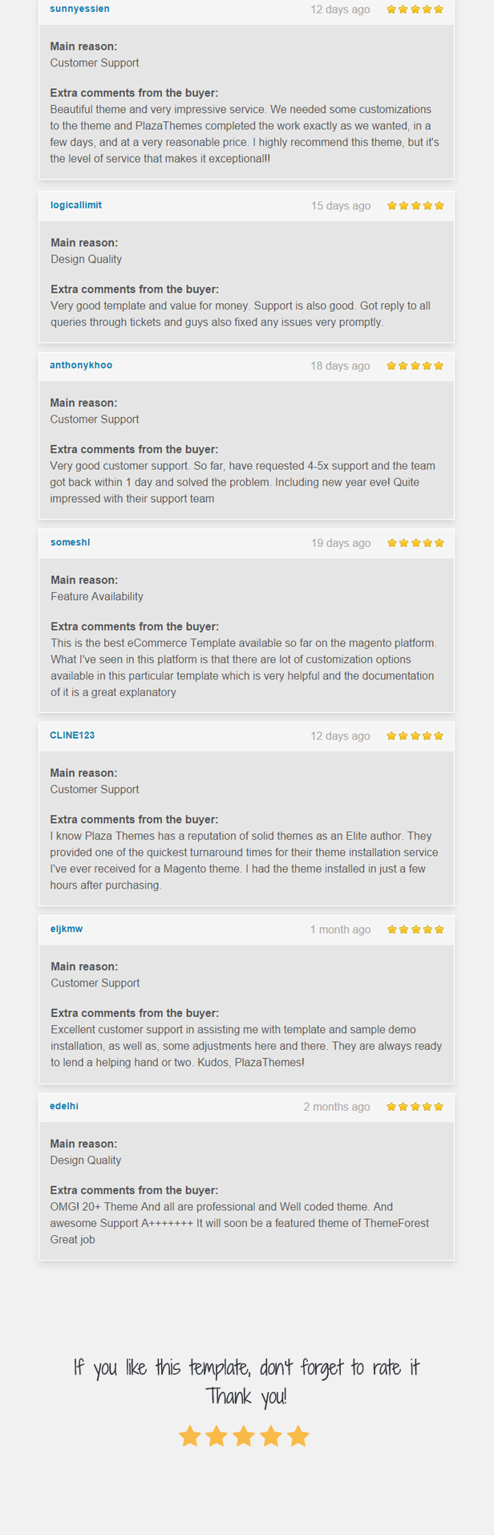The height and width of the screenshot is (1535, 494).
Task: Click the stars on anthonykhoo's review
Action: tap(415, 366)
